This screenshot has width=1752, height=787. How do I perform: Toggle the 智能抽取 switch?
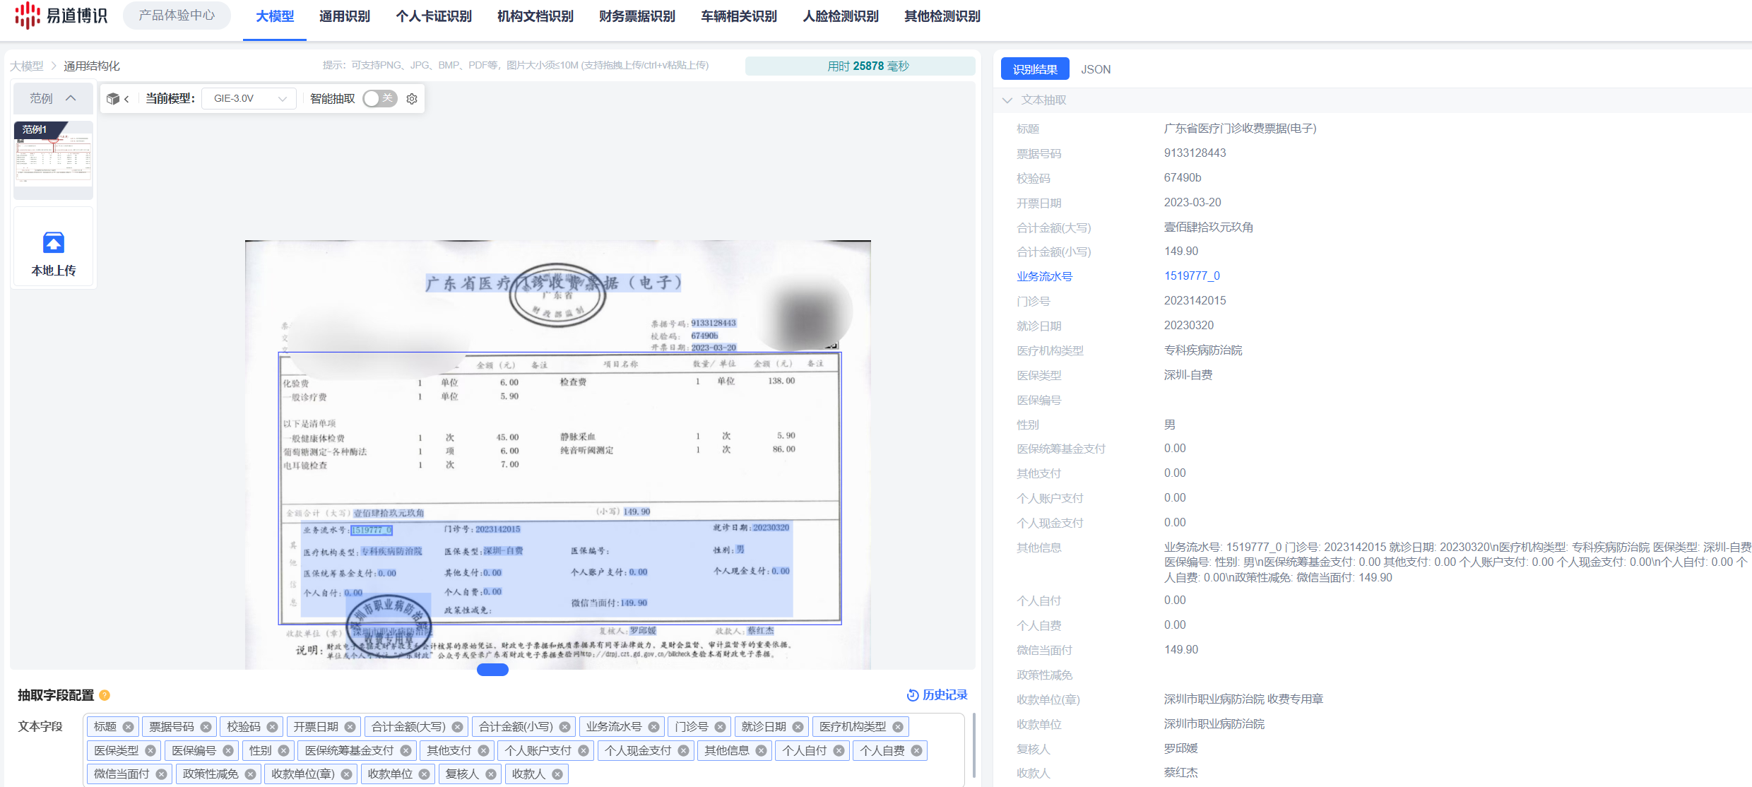(x=380, y=99)
